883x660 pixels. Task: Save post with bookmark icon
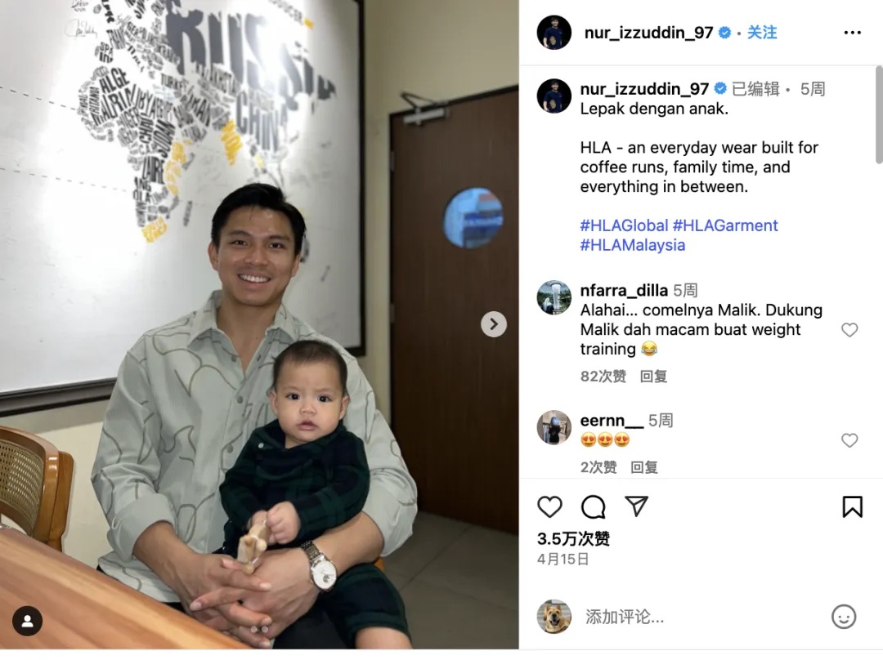(852, 506)
